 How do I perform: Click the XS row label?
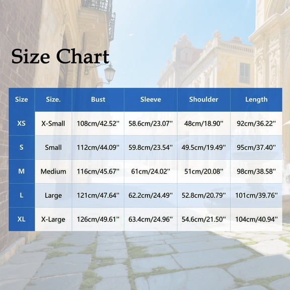click(22, 123)
